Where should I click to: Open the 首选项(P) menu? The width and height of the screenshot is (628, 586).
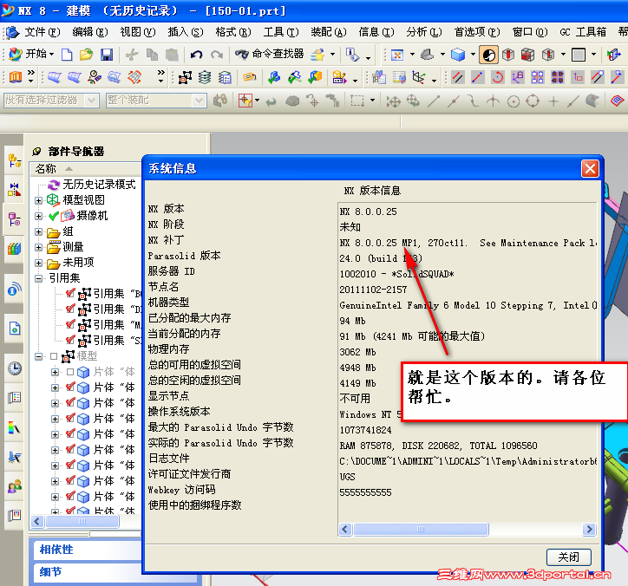[x=477, y=32]
